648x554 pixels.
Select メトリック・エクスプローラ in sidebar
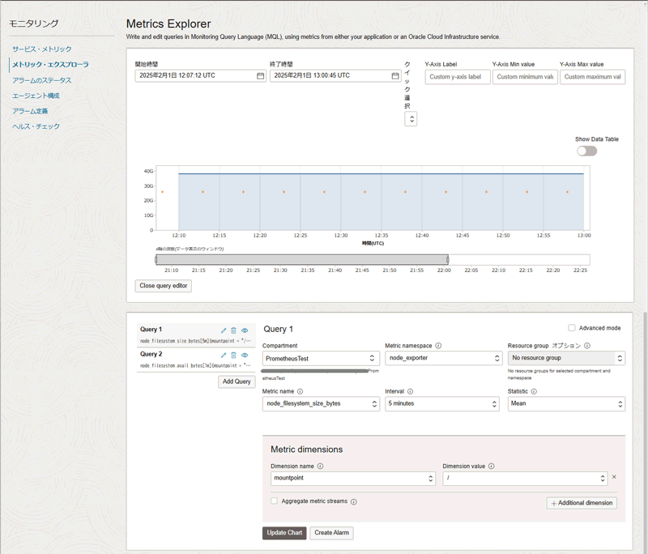(x=50, y=65)
